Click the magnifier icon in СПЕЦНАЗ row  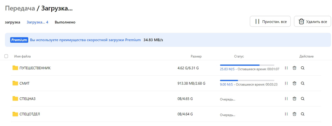302,99
